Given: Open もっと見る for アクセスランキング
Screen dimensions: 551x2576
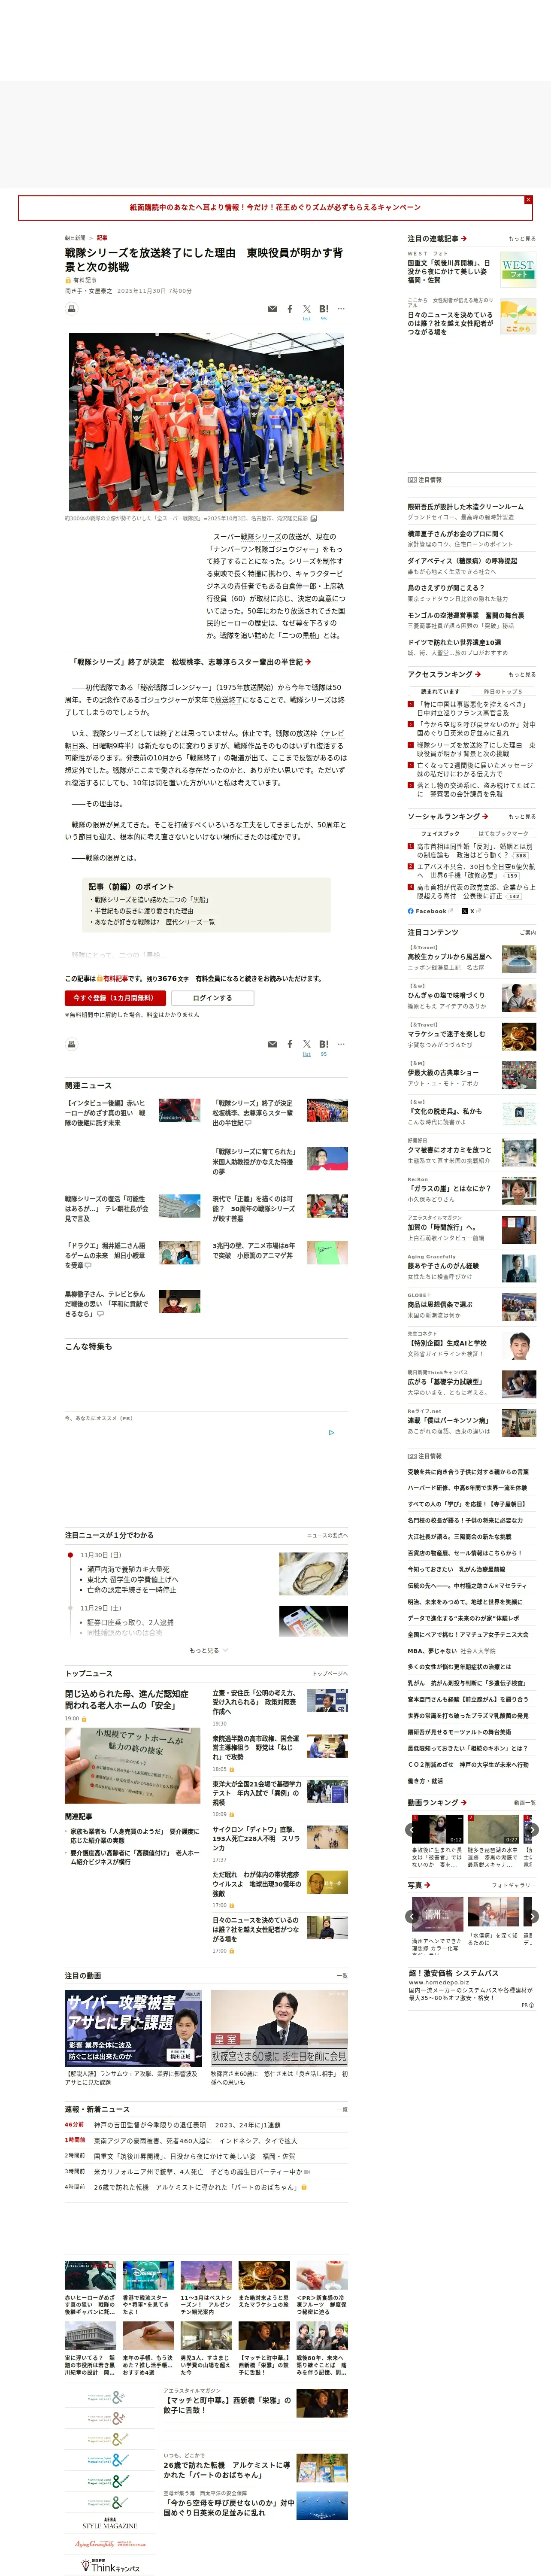Looking at the screenshot, I should [522, 674].
